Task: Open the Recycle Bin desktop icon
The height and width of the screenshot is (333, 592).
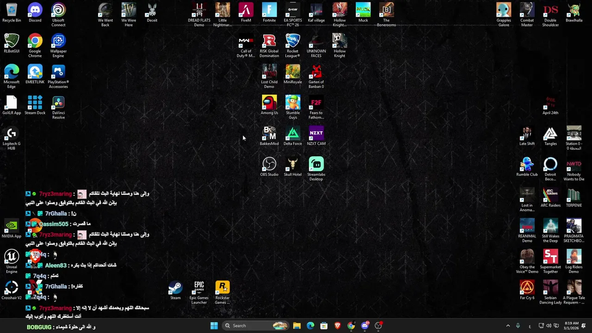Action: point(12,13)
